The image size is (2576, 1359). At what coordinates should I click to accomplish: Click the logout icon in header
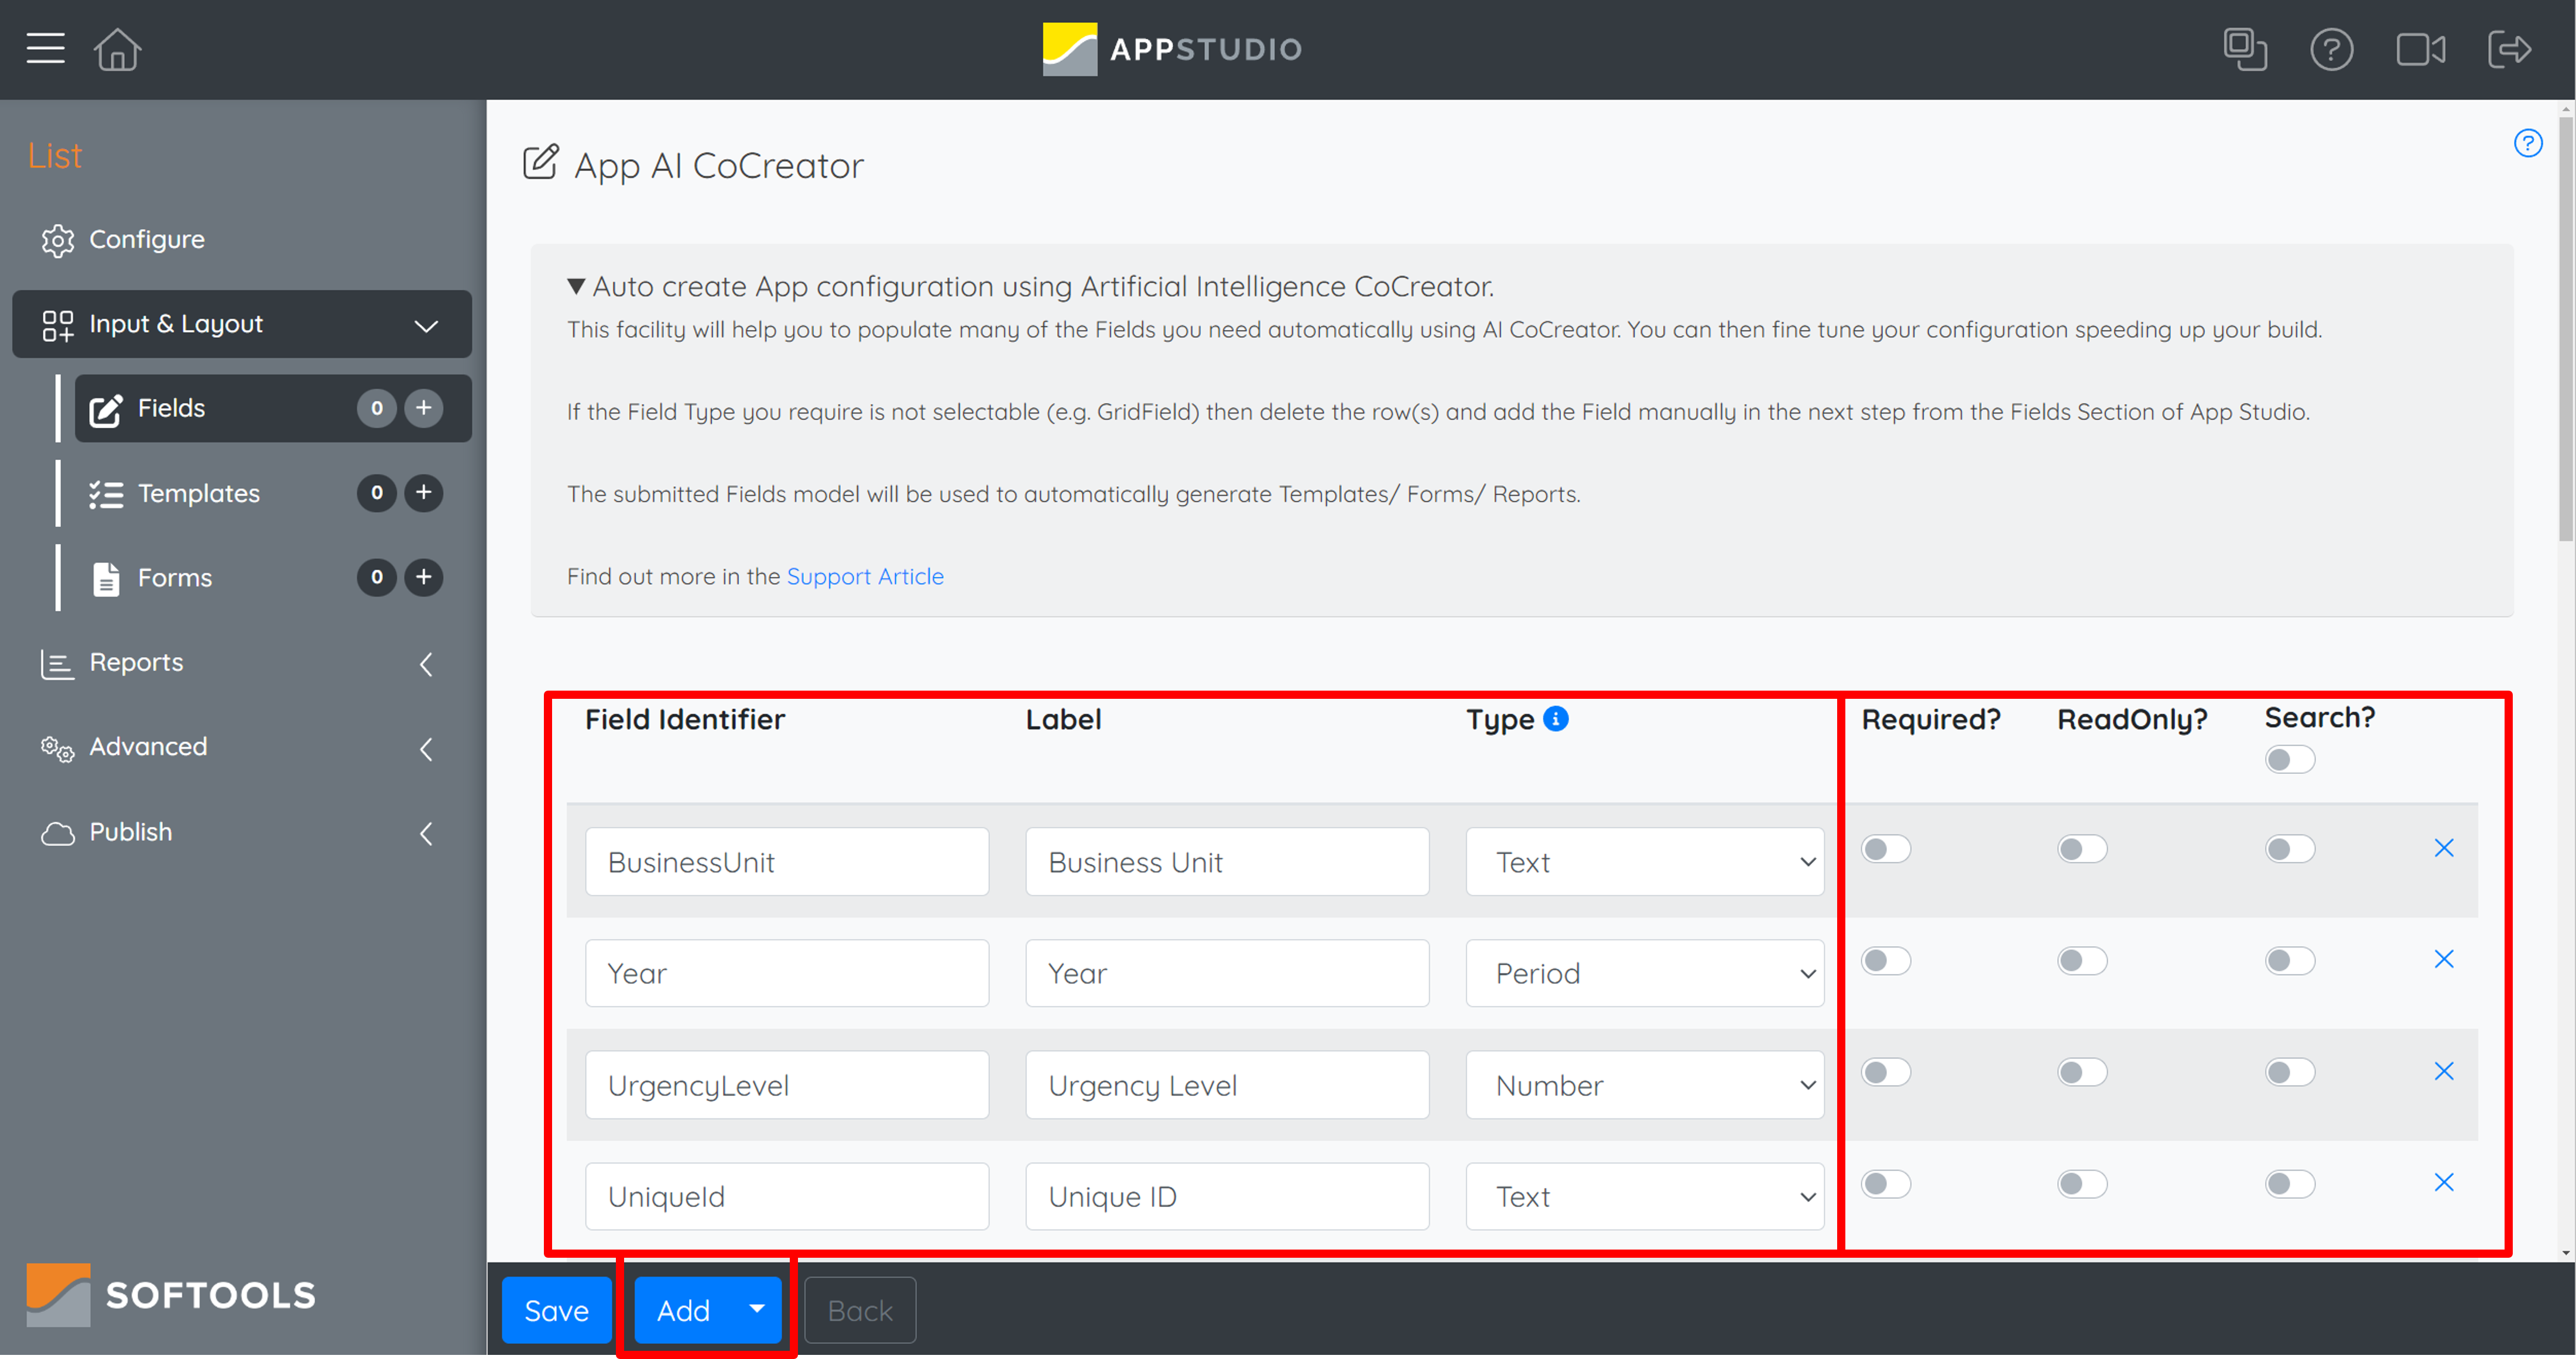pyautogui.click(x=2509, y=49)
